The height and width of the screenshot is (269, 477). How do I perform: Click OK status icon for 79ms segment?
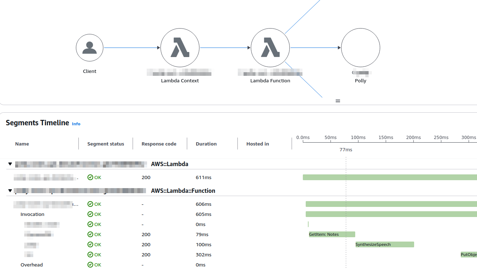point(90,234)
